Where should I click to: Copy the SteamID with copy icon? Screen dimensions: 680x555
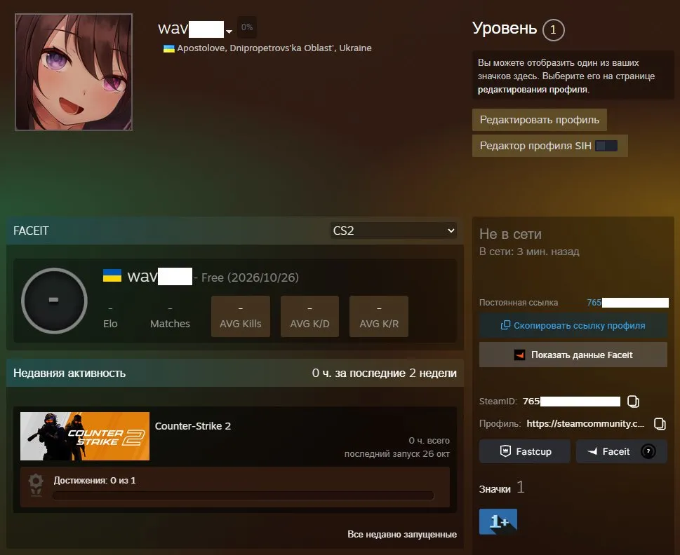pos(633,402)
